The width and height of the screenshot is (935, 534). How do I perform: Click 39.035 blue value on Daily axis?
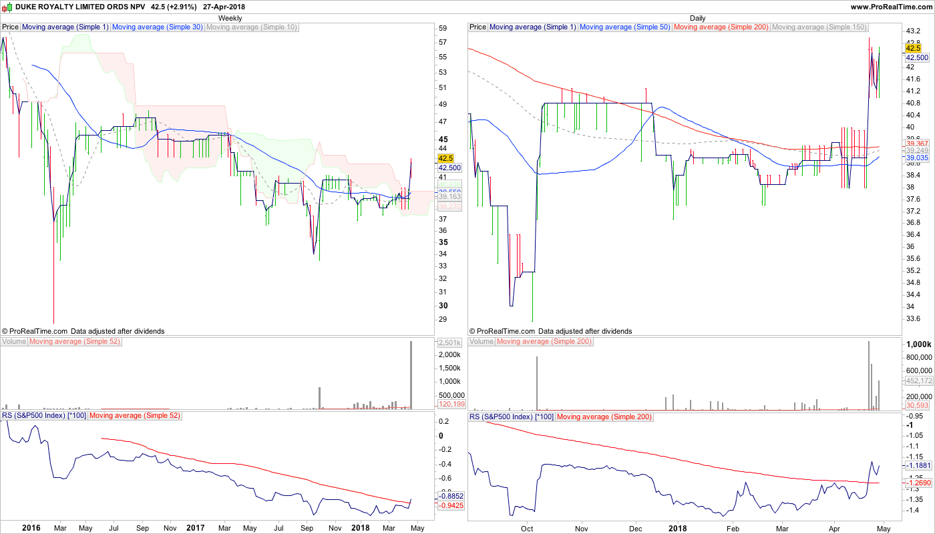[916, 159]
